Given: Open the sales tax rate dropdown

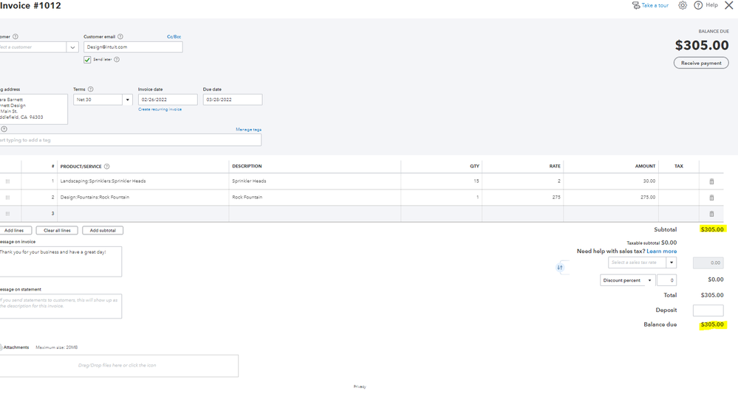Looking at the screenshot, I should [x=672, y=263].
